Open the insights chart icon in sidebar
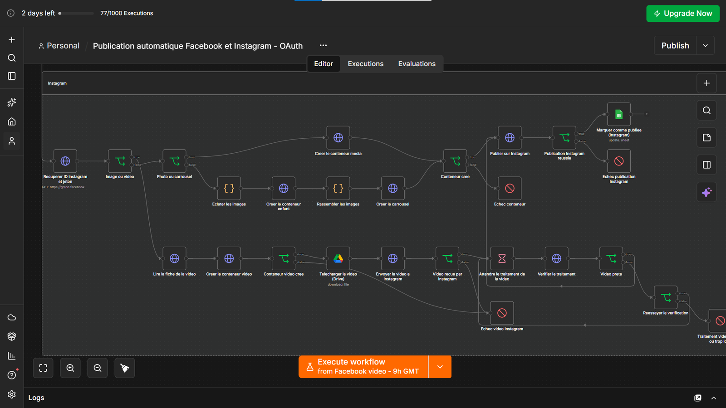 click(x=12, y=356)
